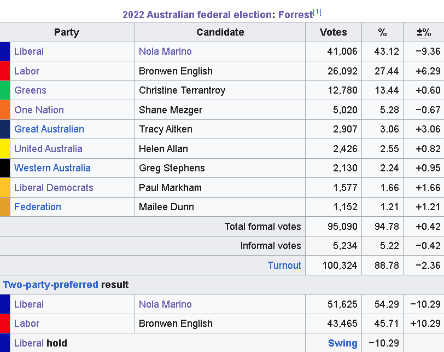
Task: Click the 13.44 Greens percentage cell
Action: 382,90
